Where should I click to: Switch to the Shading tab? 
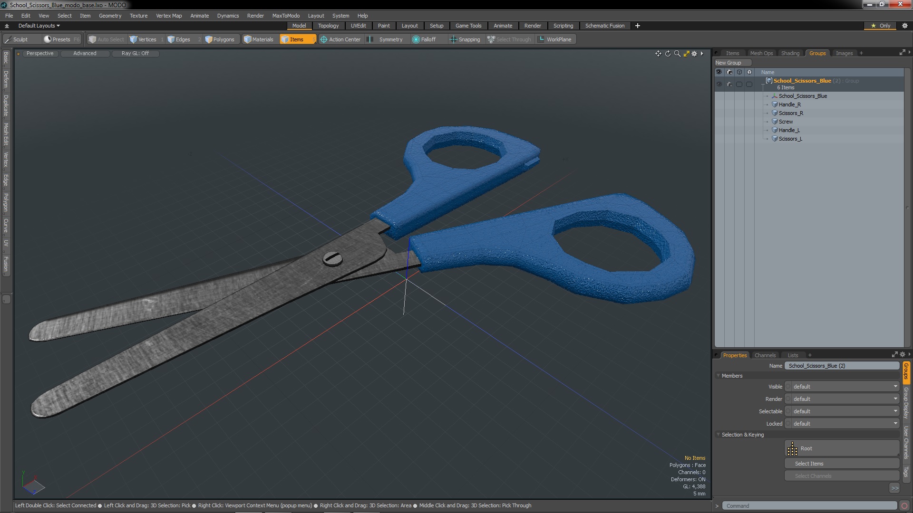pos(790,53)
